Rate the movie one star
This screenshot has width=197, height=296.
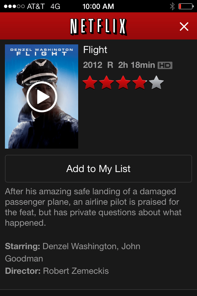click(90, 83)
